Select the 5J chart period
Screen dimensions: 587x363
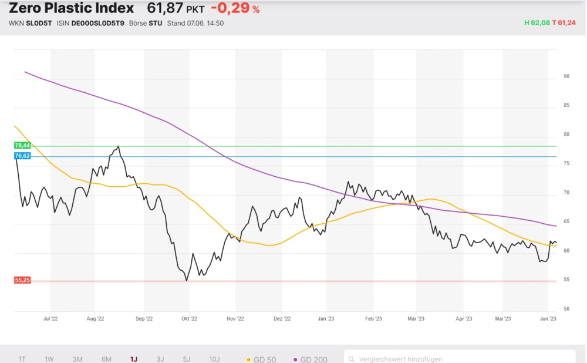coord(187,359)
